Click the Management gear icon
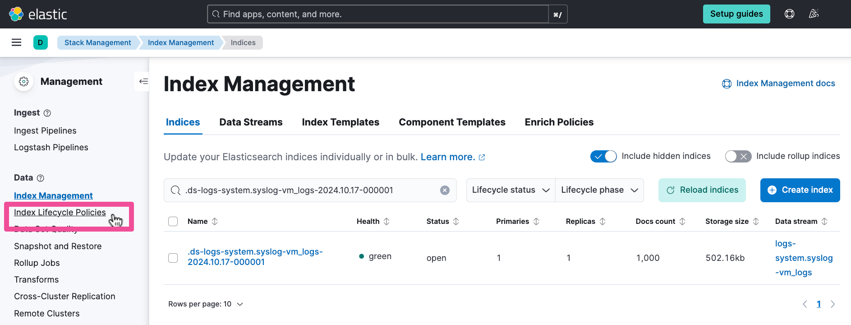The width and height of the screenshot is (851, 325). point(23,81)
